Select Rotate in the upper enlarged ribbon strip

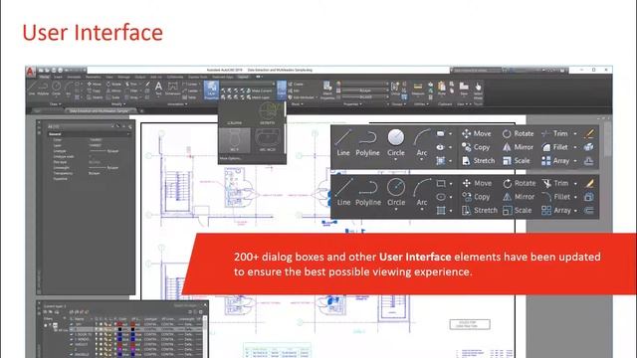point(518,133)
